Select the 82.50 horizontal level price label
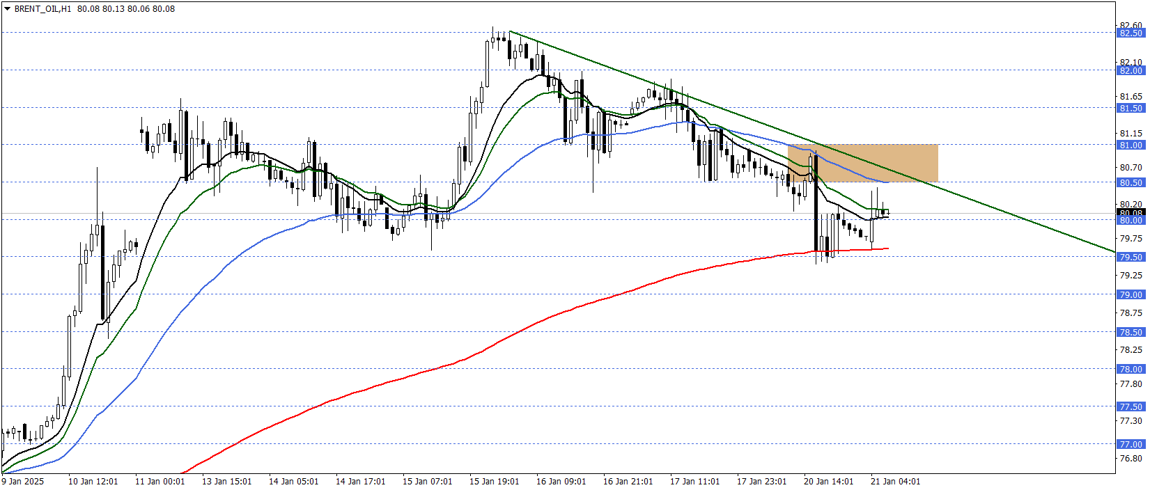 (1130, 33)
